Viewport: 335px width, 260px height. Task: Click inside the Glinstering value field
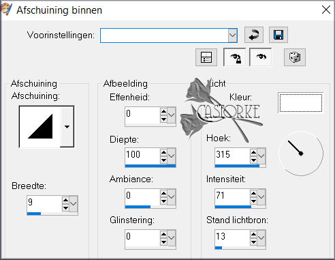coord(142,237)
